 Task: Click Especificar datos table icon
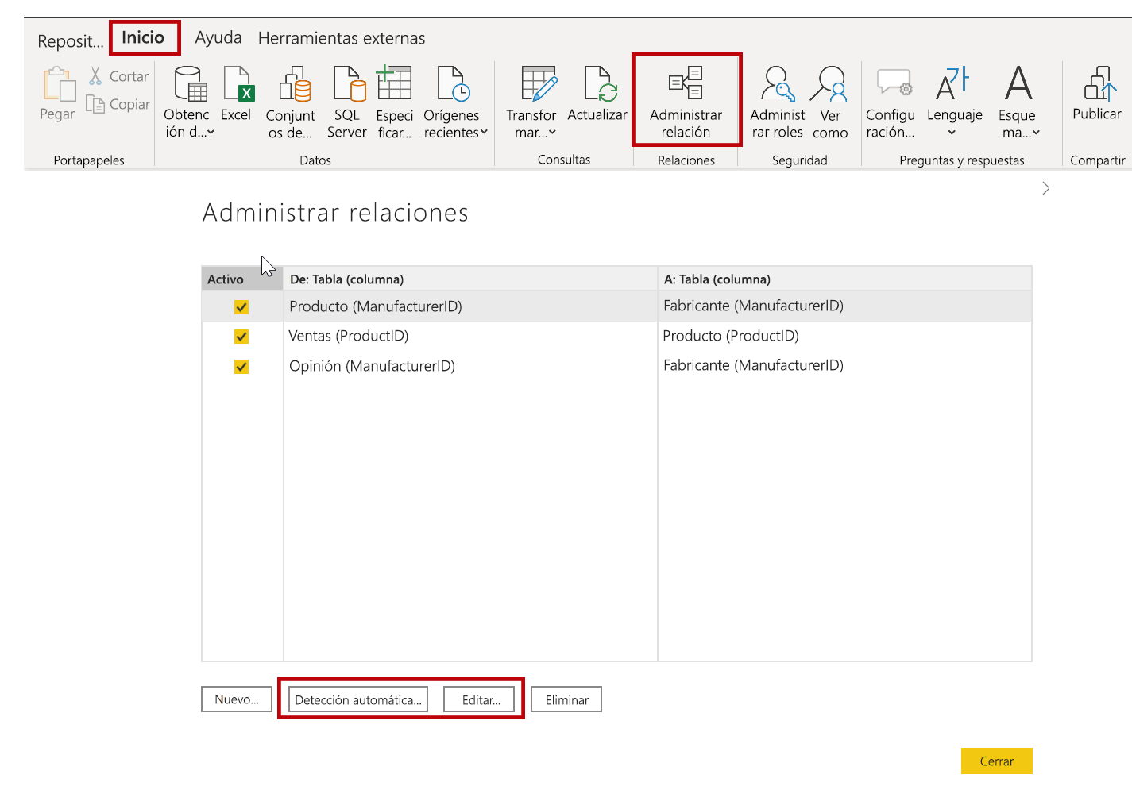[x=394, y=83]
